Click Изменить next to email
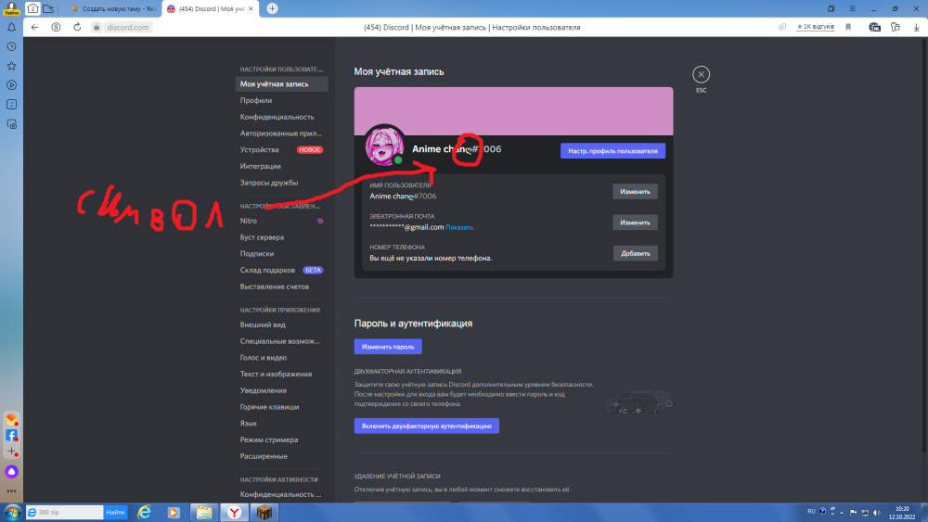The image size is (928, 522). pos(635,223)
